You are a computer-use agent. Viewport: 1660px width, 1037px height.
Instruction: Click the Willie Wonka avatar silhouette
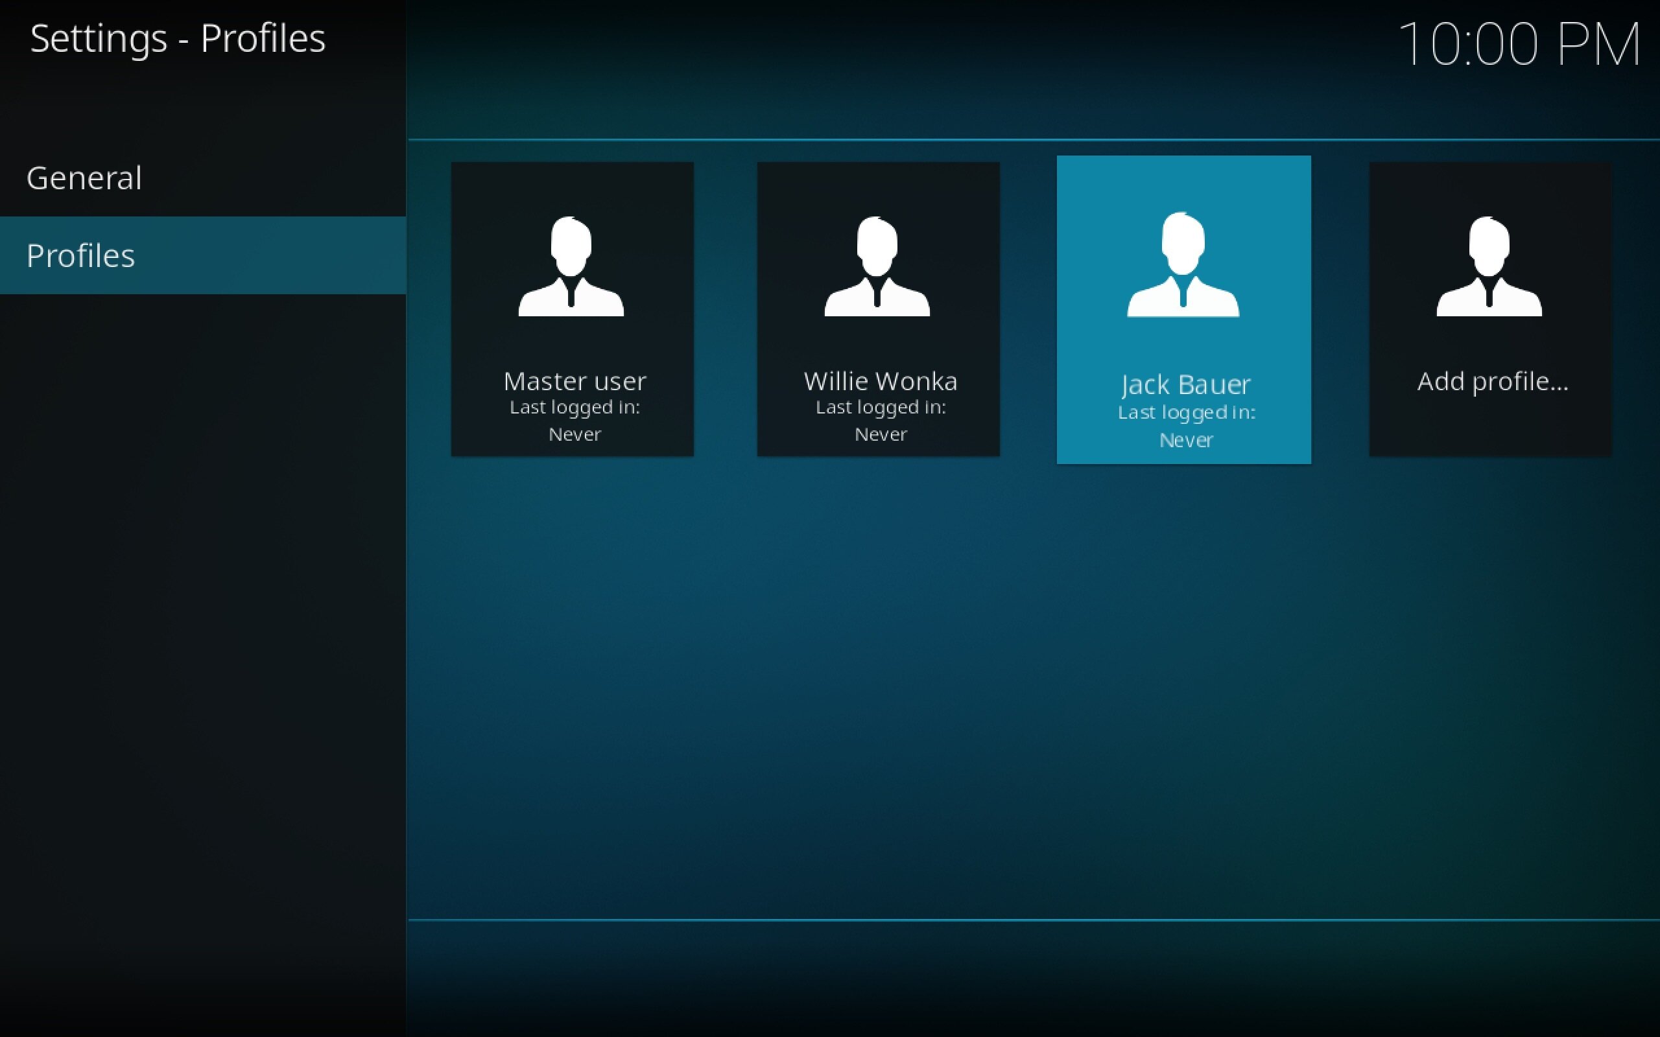(x=877, y=268)
